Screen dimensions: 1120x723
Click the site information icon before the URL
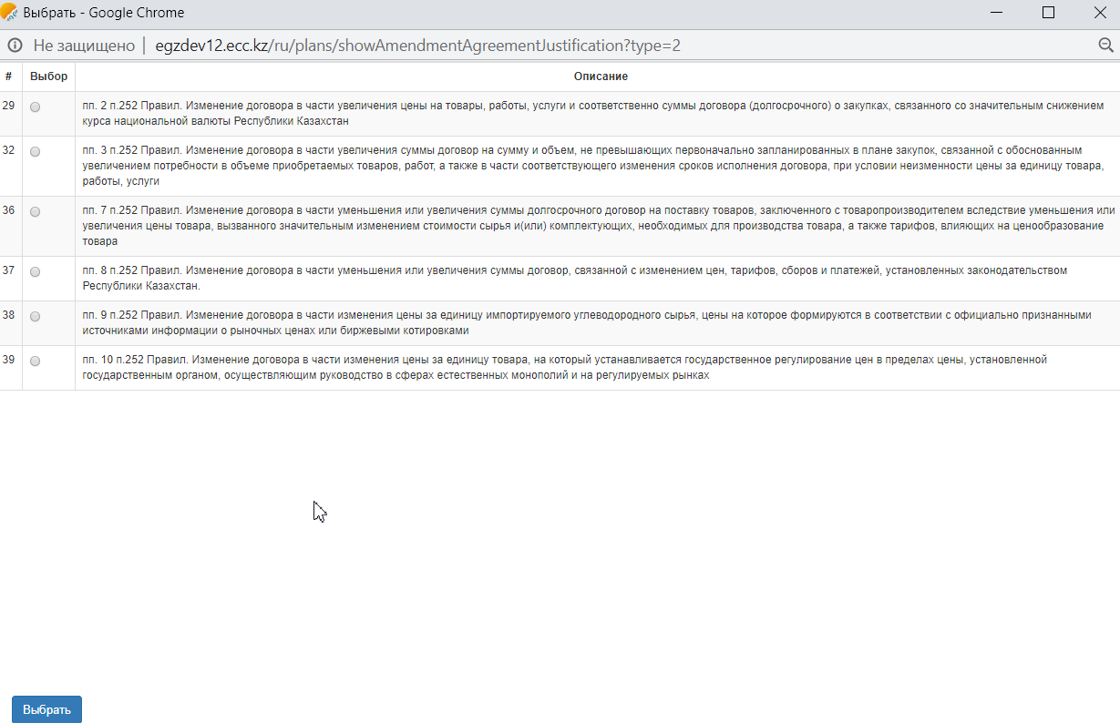[15, 46]
